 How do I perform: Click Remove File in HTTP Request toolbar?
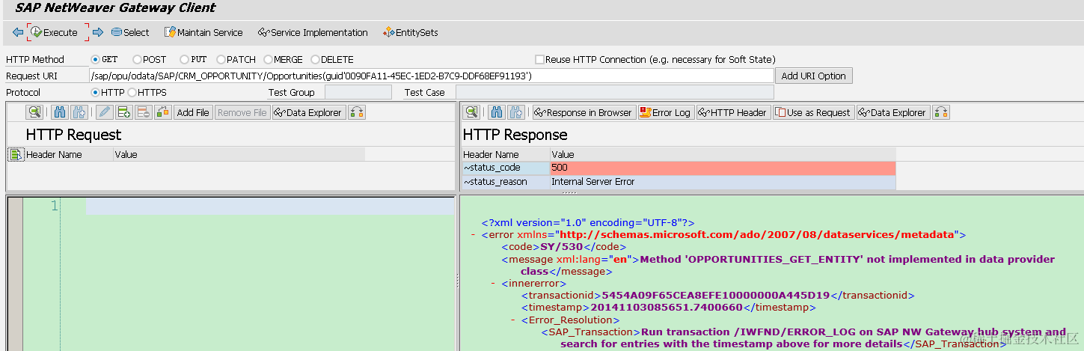point(242,112)
